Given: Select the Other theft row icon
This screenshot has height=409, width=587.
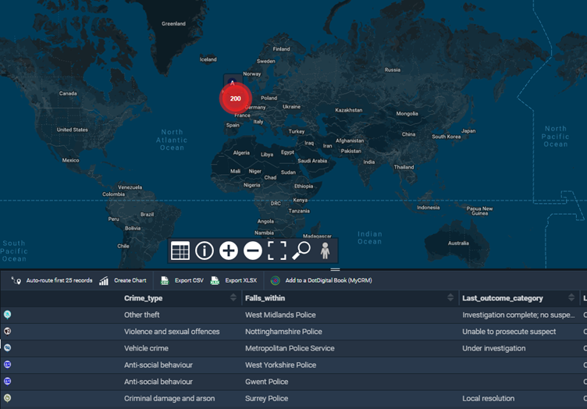Looking at the screenshot, I should click(7, 315).
